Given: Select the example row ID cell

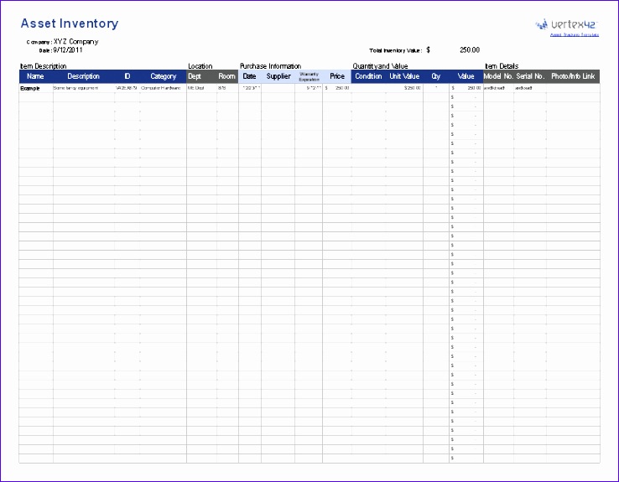Looking at the screenshot, I should pyautogui.click(x=127, y=88).
